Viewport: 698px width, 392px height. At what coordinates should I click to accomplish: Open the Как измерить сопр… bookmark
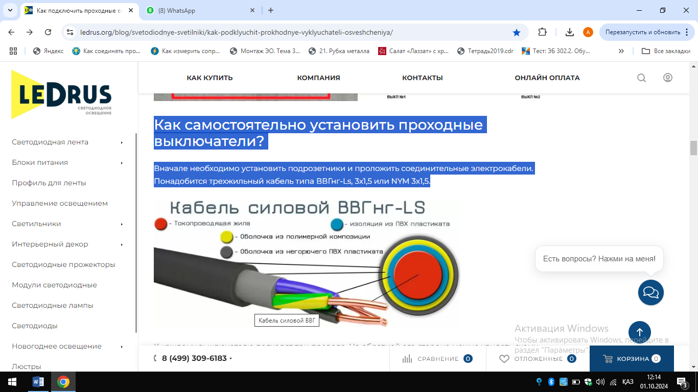185,51
